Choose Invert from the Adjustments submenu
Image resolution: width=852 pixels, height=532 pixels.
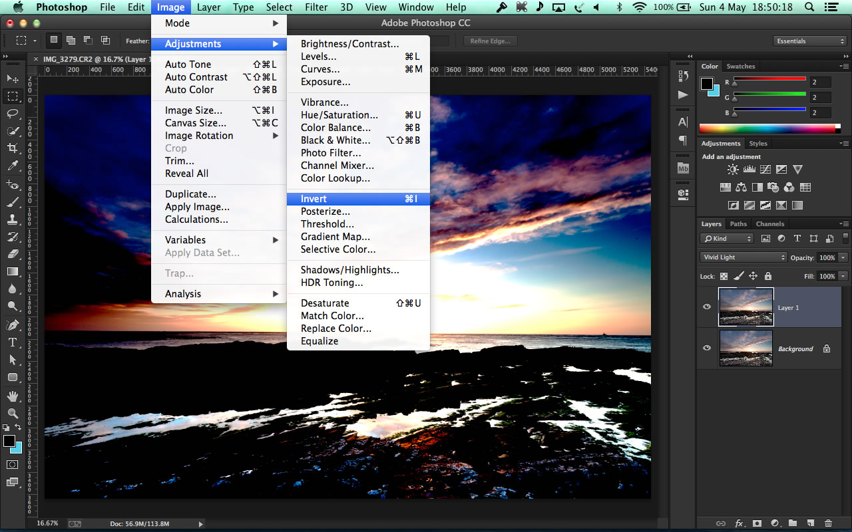[x=314, y=199]
